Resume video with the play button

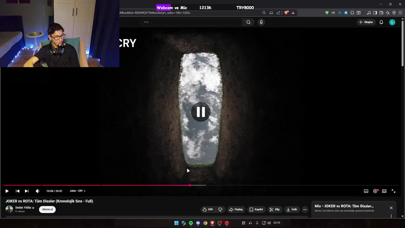(7, 191)
